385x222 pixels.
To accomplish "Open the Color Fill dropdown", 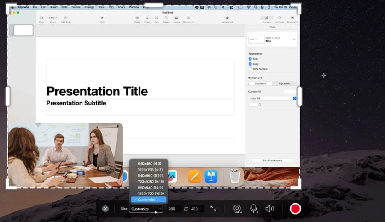I will pyautogui.click(x=272, y=98).
